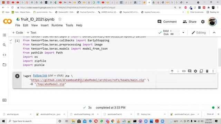
Task: Click the github main.zip URL
Action: point(88,80)
